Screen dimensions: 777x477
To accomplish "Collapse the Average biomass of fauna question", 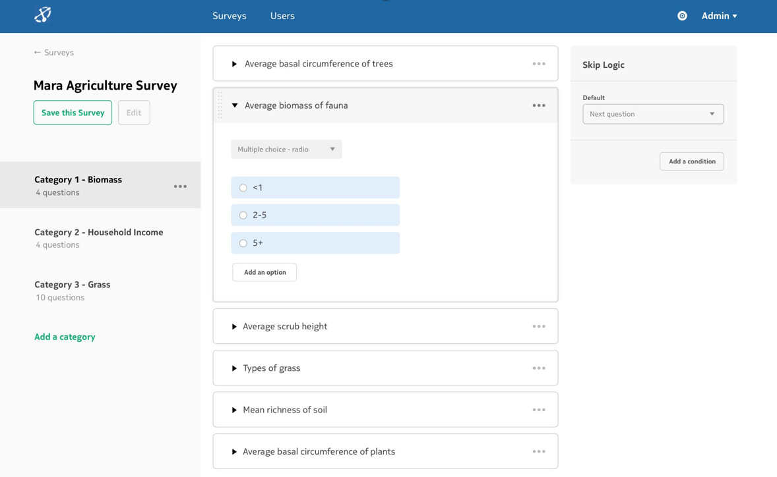I will point(235,105).
